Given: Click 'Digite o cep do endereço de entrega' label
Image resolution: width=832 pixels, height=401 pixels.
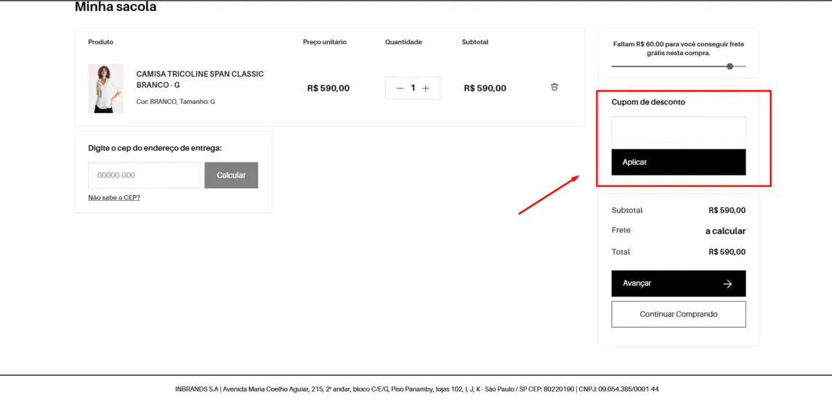Looking at the screenshot, I should coord(155,149).
